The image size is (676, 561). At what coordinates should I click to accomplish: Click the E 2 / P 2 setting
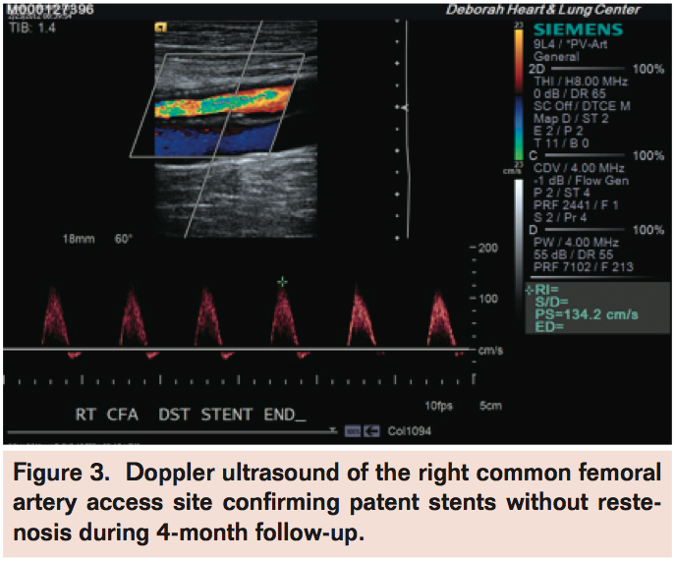[558, 131]
